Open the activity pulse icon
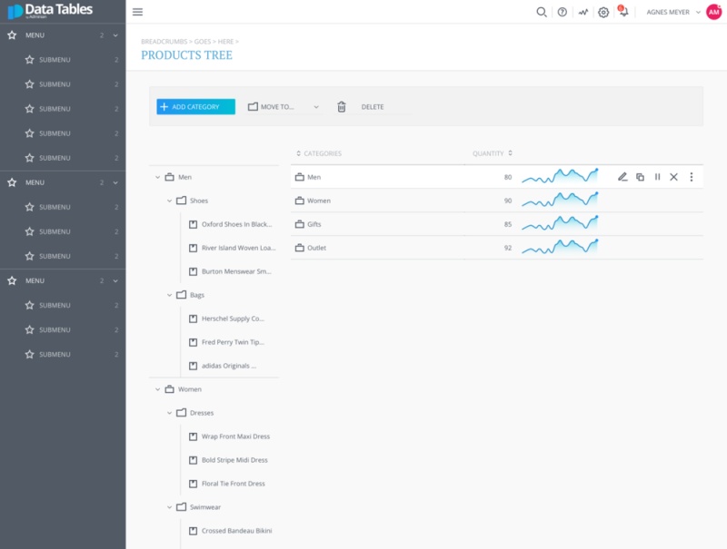 (x=583, y=12)
